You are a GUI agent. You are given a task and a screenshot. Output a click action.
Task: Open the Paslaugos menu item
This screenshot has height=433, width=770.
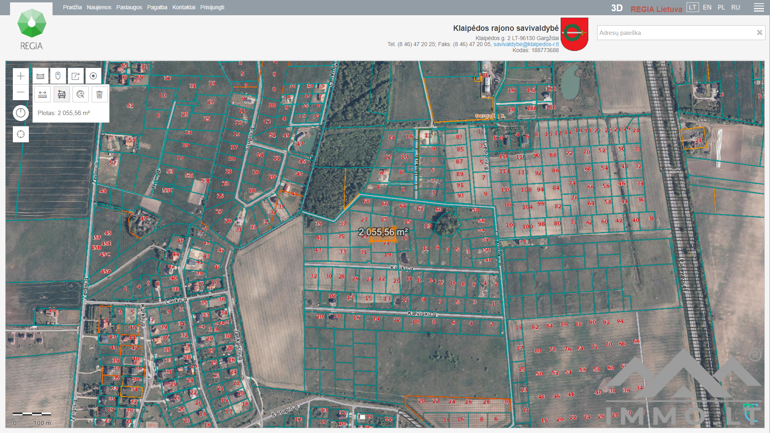click(129, 7)
